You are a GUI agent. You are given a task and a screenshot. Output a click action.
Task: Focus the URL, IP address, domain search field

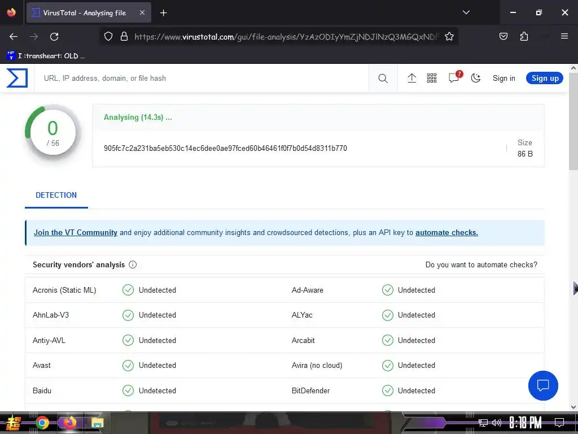coord(202,78)
